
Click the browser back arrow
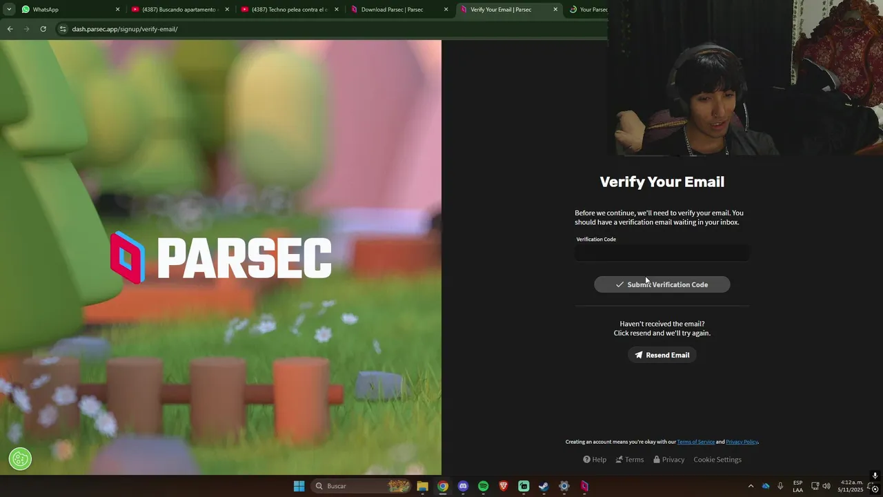[x=10, y=29]
